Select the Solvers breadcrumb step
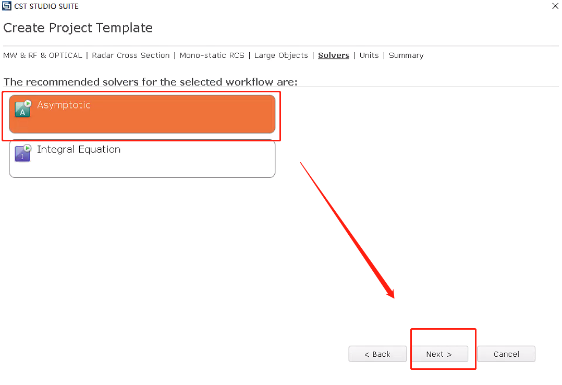This screenshot has height=385, width=562. tap(334, 55)
